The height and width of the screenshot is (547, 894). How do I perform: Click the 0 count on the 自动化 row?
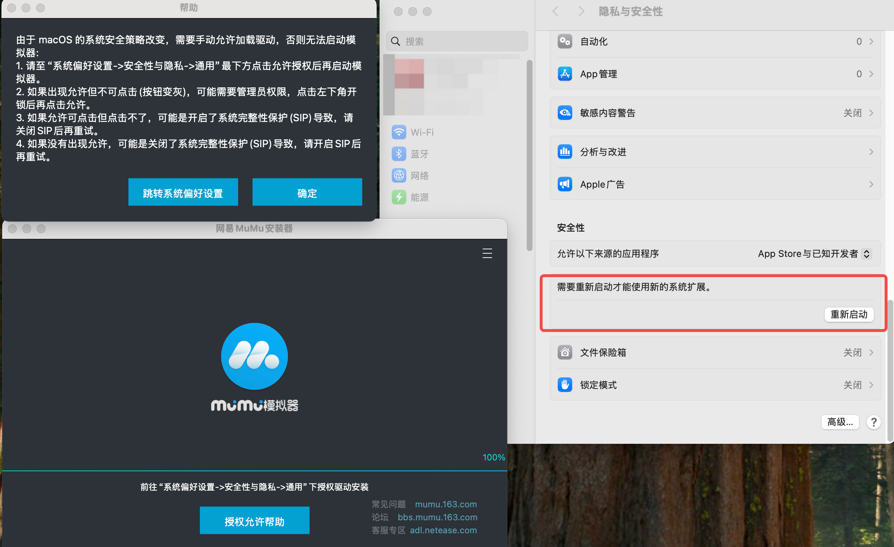pos(859,41)
